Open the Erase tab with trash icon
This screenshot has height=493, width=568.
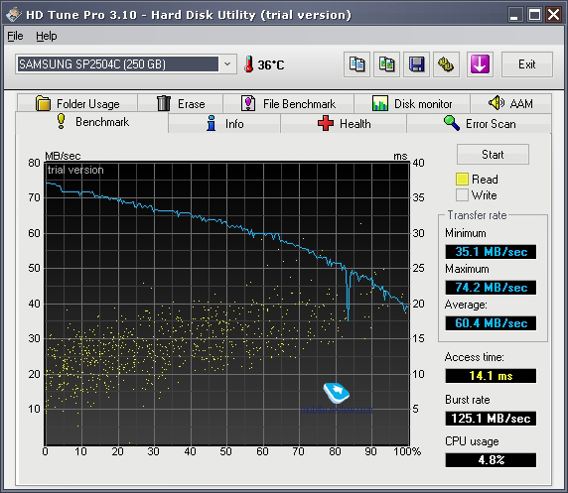point(181,103)
